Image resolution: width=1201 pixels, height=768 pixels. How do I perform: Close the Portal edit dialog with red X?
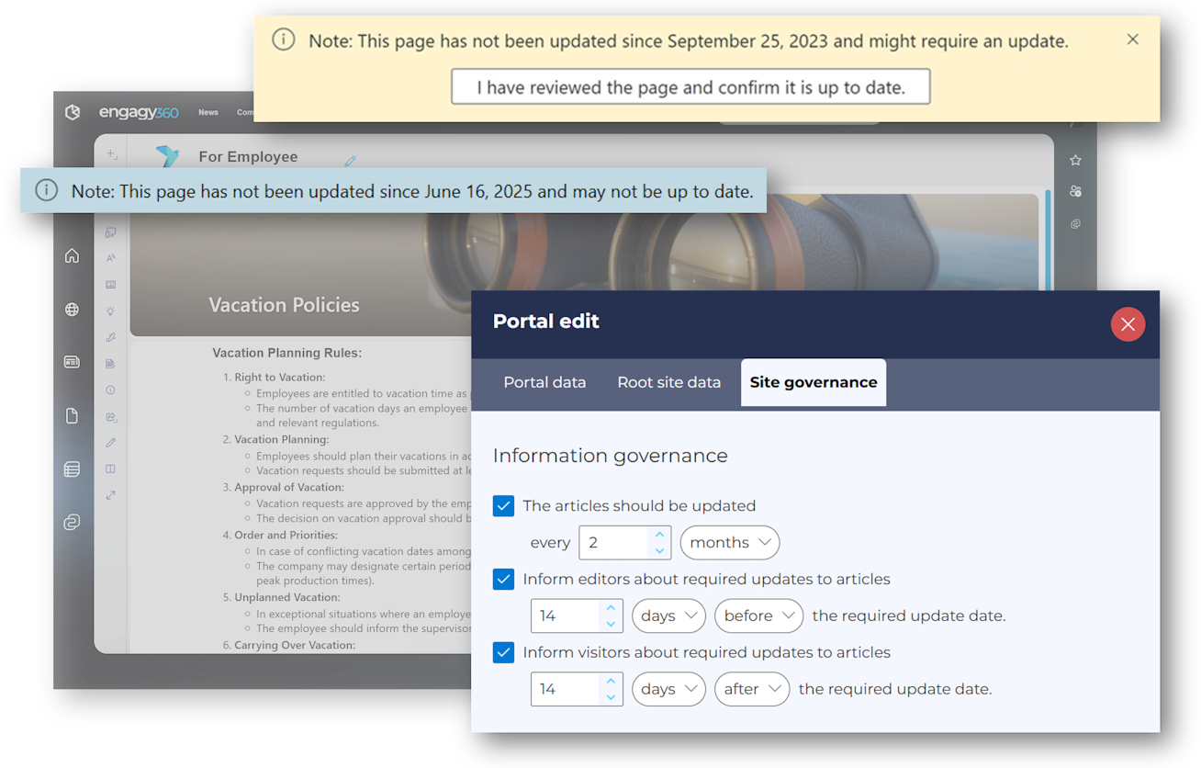point(1128,324)
